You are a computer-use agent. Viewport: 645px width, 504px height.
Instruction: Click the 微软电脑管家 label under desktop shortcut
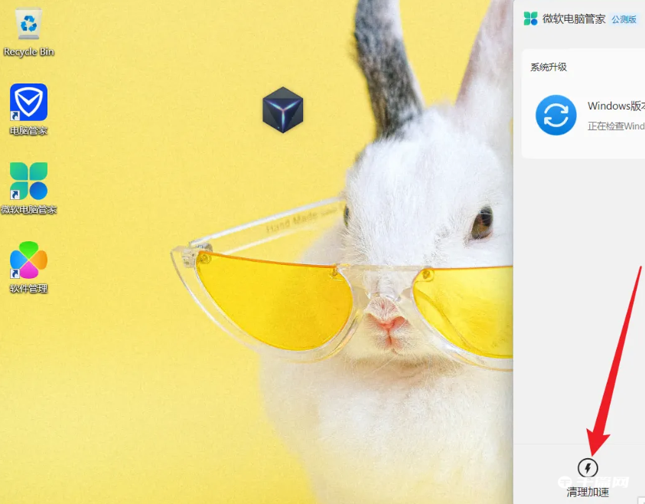(x=28, y=210)
